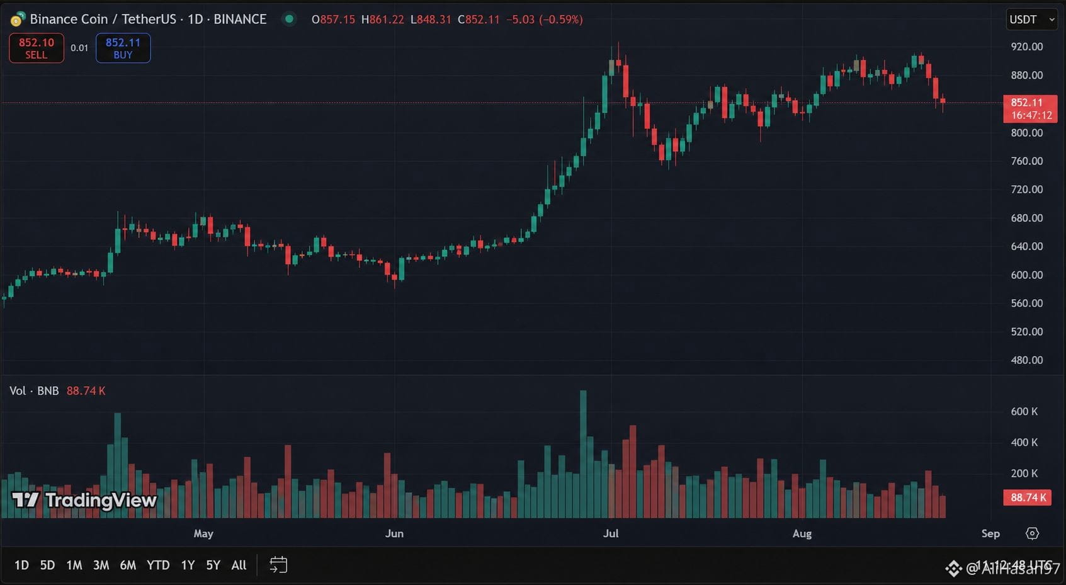Click the red 88.74 K volume scale label
Image resolution: width=1066 pixels, height=585 pixels.
(1028, 497)
